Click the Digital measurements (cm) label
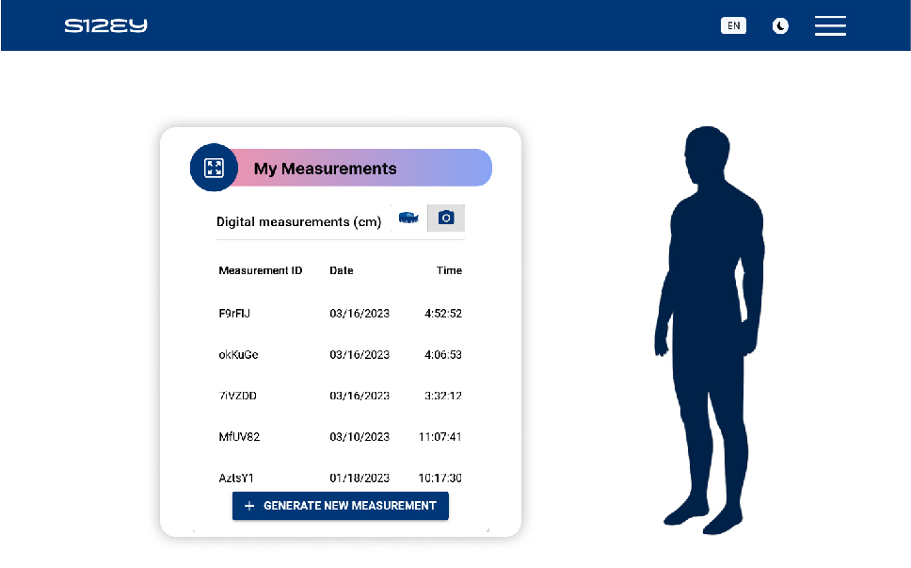This screenshot has height=568, width=911. (298, 221)
